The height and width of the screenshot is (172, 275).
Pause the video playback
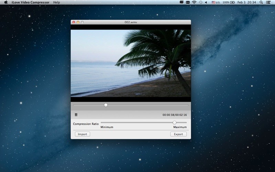[x=76, y=115]
